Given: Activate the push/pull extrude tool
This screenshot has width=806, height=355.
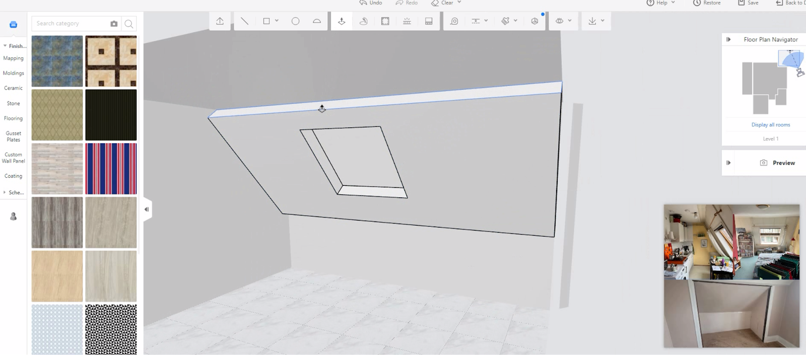Looking at the screenshot, I should click(342, 21).
